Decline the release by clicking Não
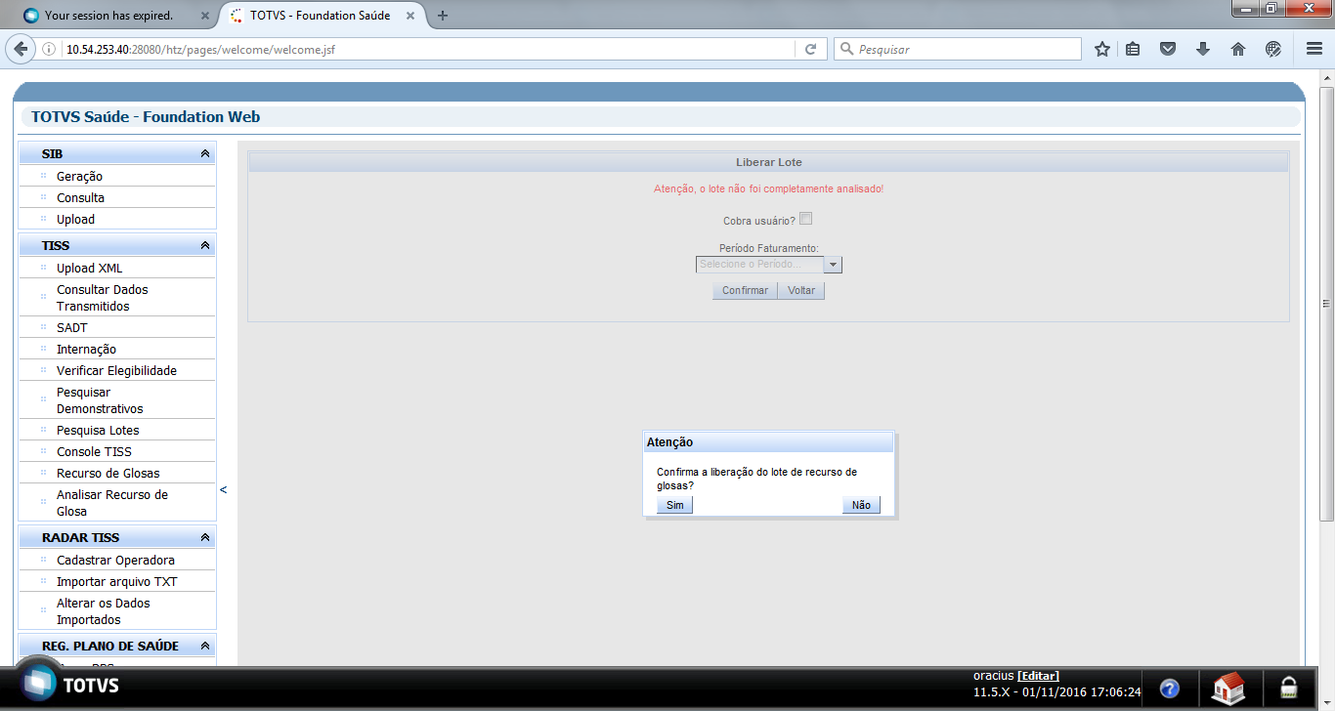 (x=861, y=505)
